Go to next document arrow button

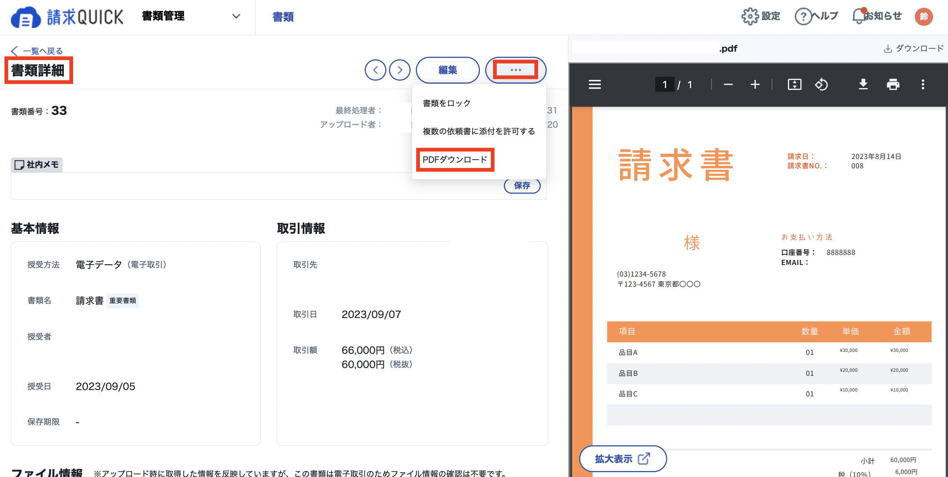pyautogui.click(x=400, y=70)
